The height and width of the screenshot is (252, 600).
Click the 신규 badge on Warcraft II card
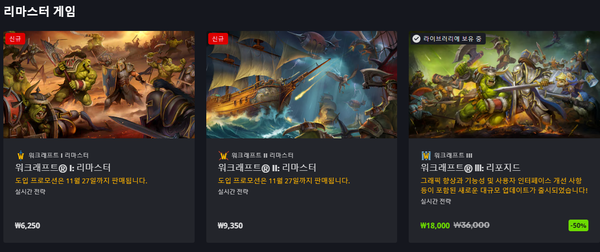[x=218, y=39]
